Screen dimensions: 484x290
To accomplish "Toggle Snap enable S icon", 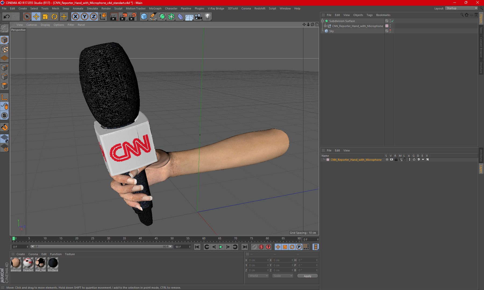I will tap(5, 116).
